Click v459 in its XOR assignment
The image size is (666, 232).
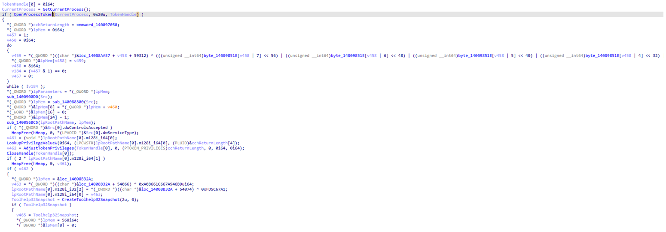click(17, 55)
